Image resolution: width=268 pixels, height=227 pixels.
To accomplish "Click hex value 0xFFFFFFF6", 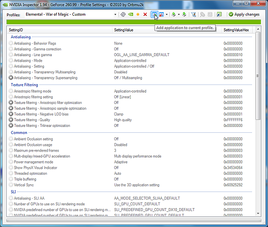I will tap(233, 120).
